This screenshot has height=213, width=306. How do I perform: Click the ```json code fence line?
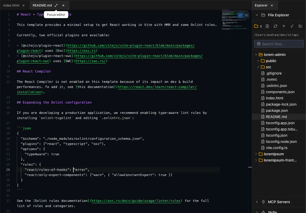click(24, 128)
